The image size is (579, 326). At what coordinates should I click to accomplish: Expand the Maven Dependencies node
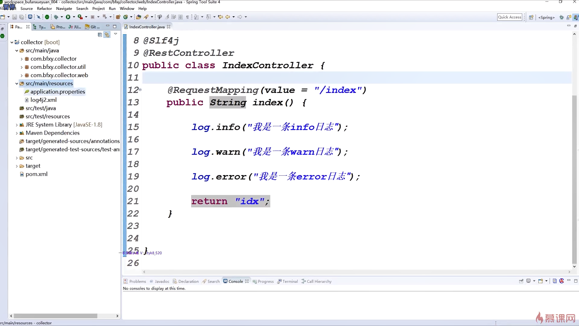pyautogui.click(x=17, y=133)
